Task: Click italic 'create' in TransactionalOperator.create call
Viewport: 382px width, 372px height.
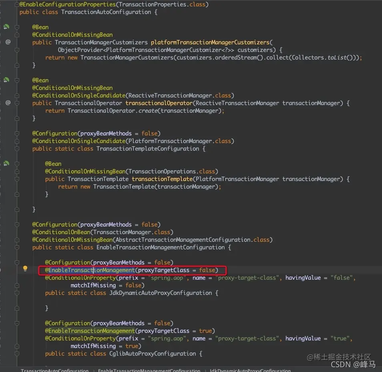Action: pyautogui.click(x=148, y=111)
